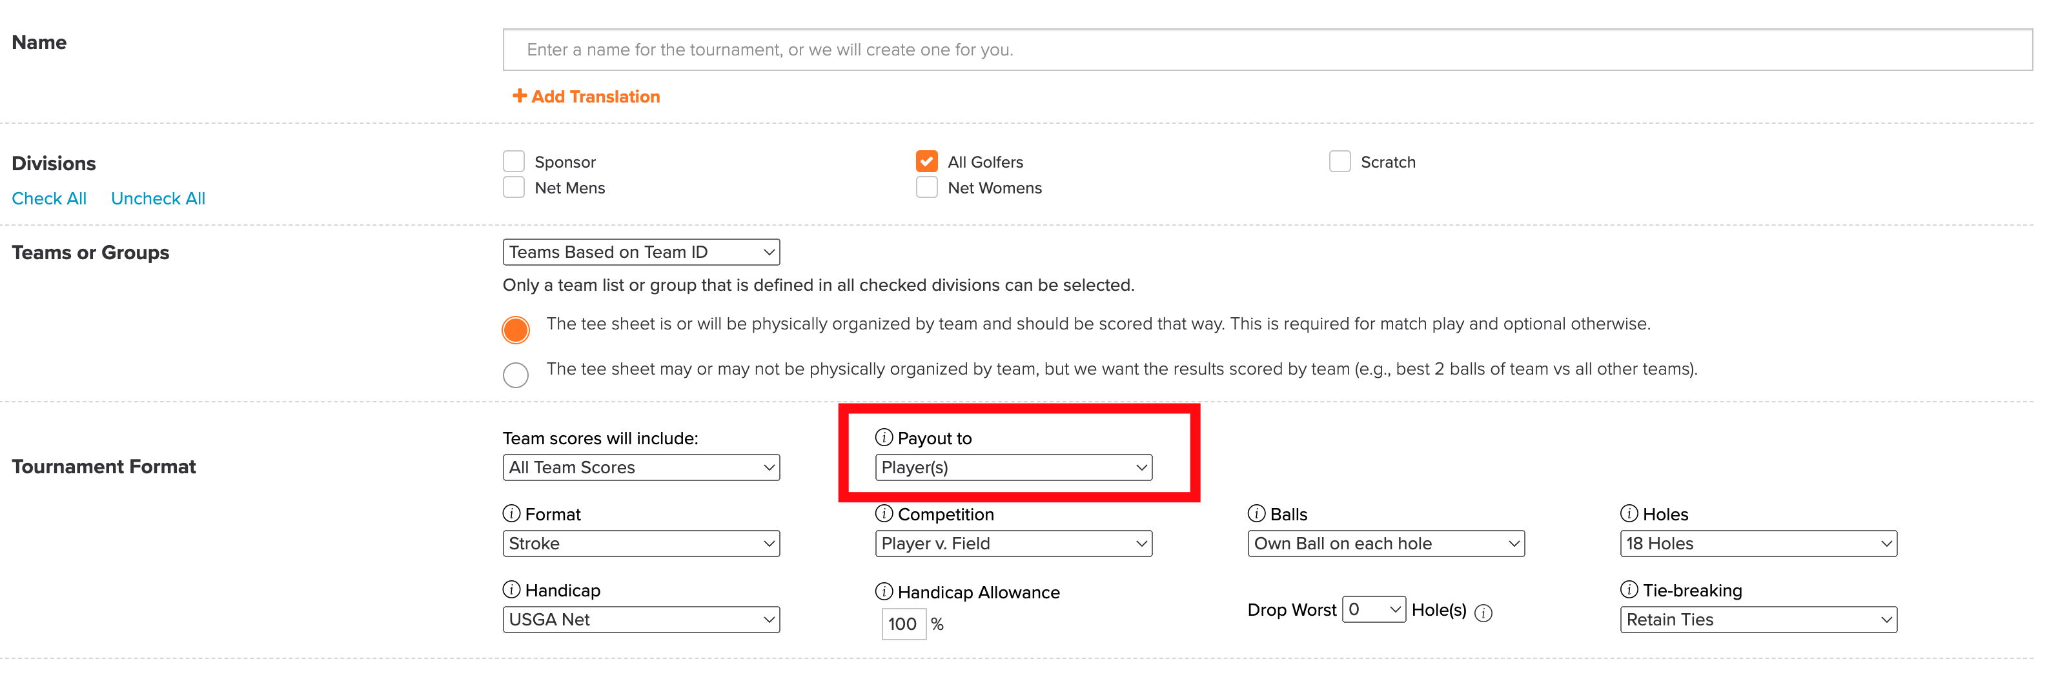Check the Net Mens division checkbox
Image resolution: width=2058 pixels, height=677 pixels.
(514, 188)
